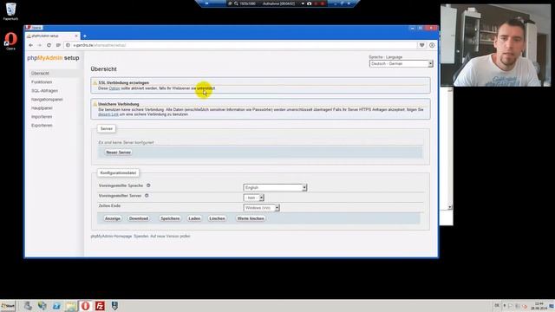Follow the diesem Link secure connection link

tap(108, 114)
